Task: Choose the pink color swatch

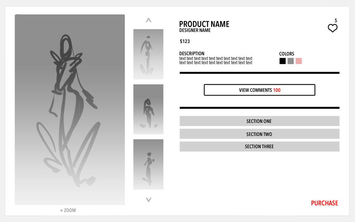Action: [x=299, y=61]
